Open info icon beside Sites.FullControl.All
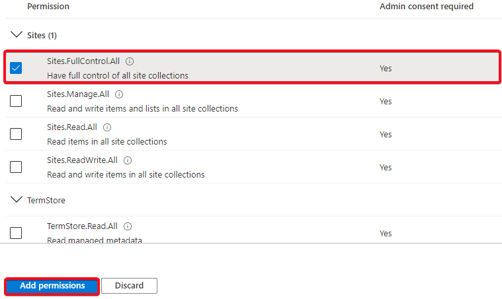Screen dimensions: 502x299 pos(130,61)
